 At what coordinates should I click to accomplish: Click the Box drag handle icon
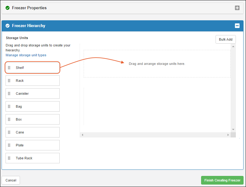(x=9, y=119)
